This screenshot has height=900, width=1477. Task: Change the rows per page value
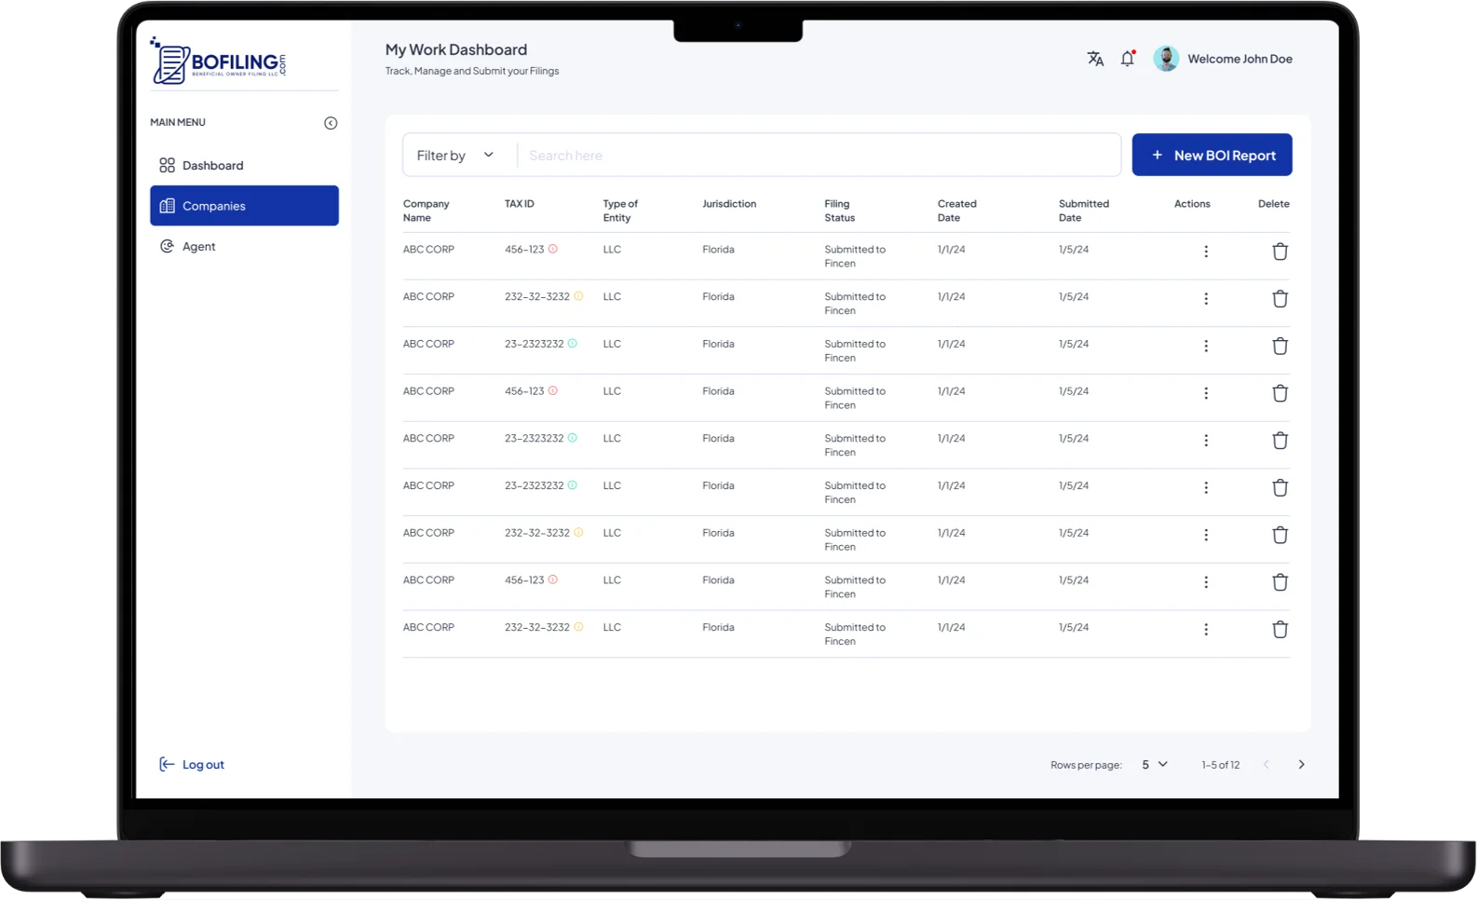[x=1155, y=765]
